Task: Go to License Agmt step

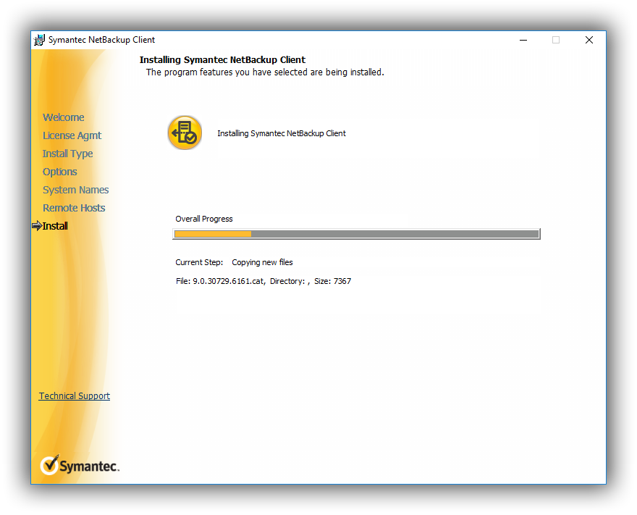Action: tap(72, 135)
